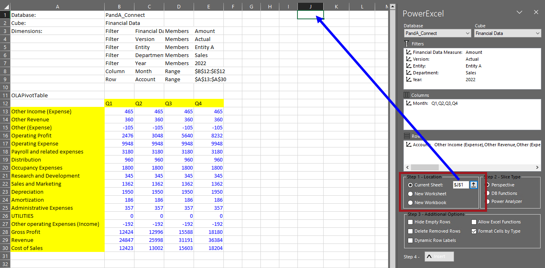Click the 12423 Cost of Sales Q1 value

[119, 248]
